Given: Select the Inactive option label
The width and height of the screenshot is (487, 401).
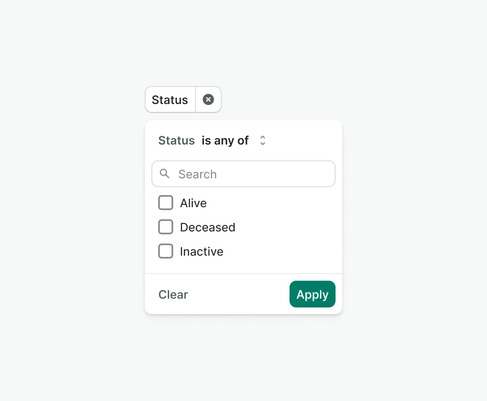Looking at the screenshot, I should pyautogui.click(x=202, y=251).
